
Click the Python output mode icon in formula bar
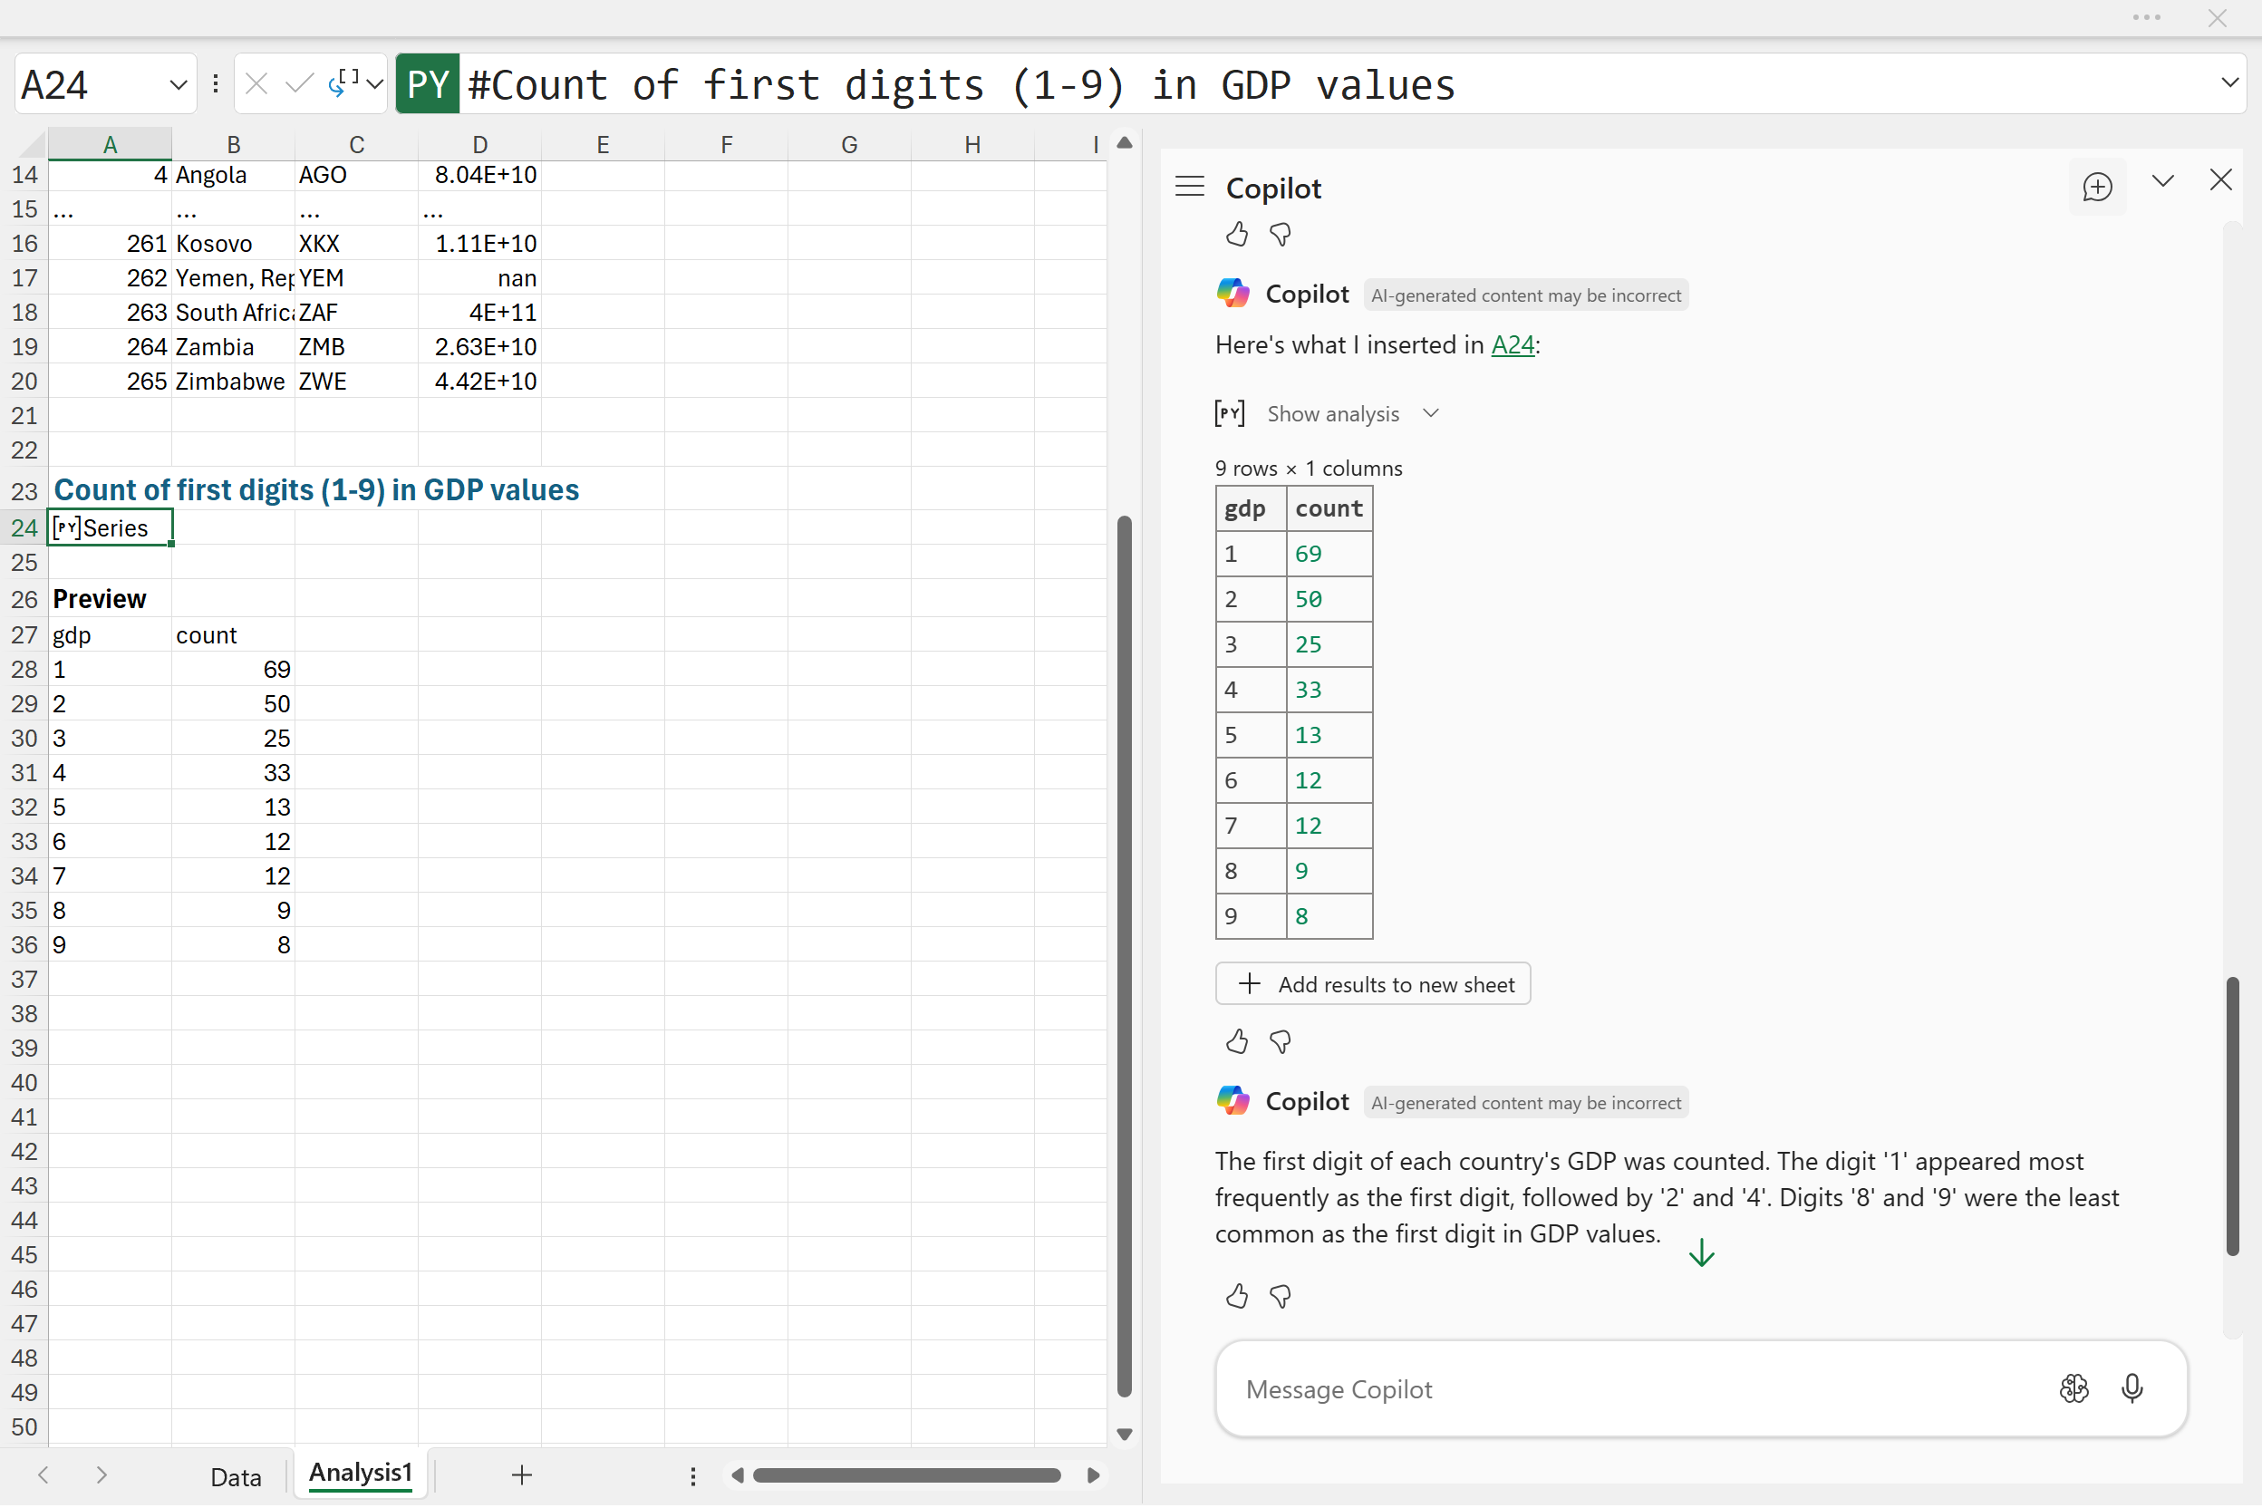[344, 83]
